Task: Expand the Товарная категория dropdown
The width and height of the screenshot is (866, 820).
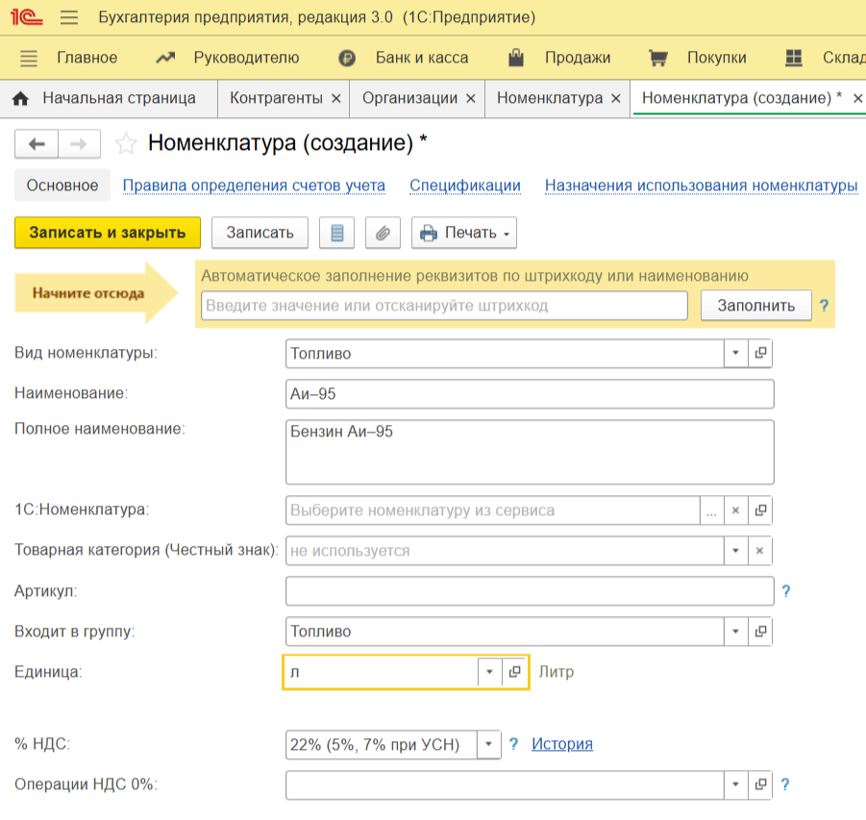Action: (735, 550)
